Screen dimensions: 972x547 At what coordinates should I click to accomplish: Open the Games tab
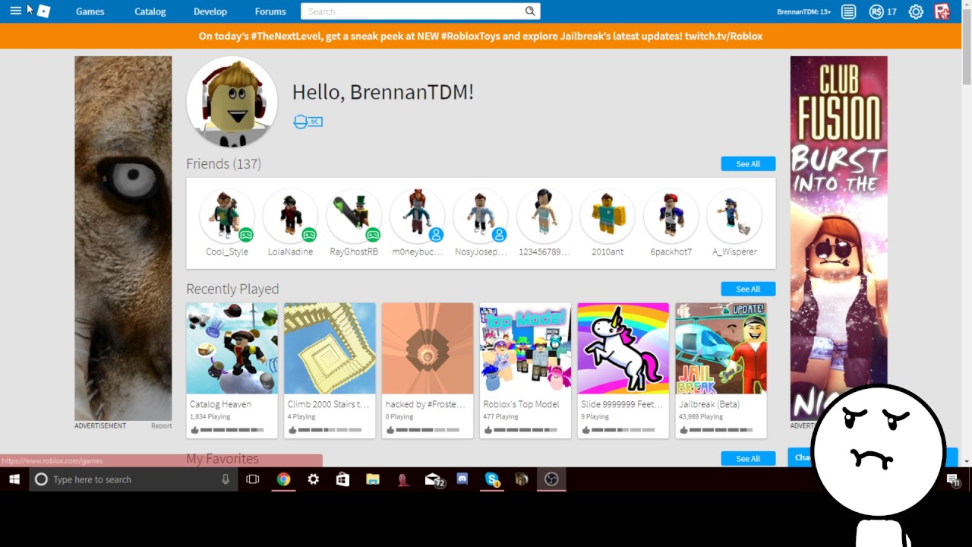point(90,11)
